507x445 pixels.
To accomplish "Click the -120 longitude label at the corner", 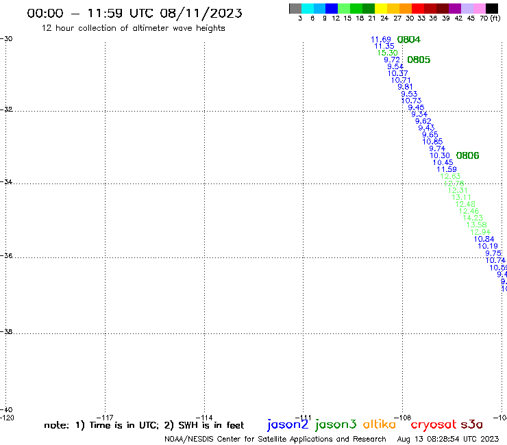I will [7, 418].
